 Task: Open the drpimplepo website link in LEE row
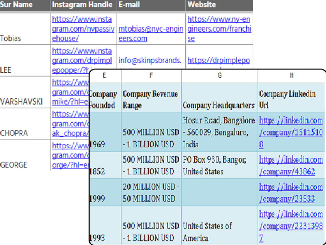(219, 61)
